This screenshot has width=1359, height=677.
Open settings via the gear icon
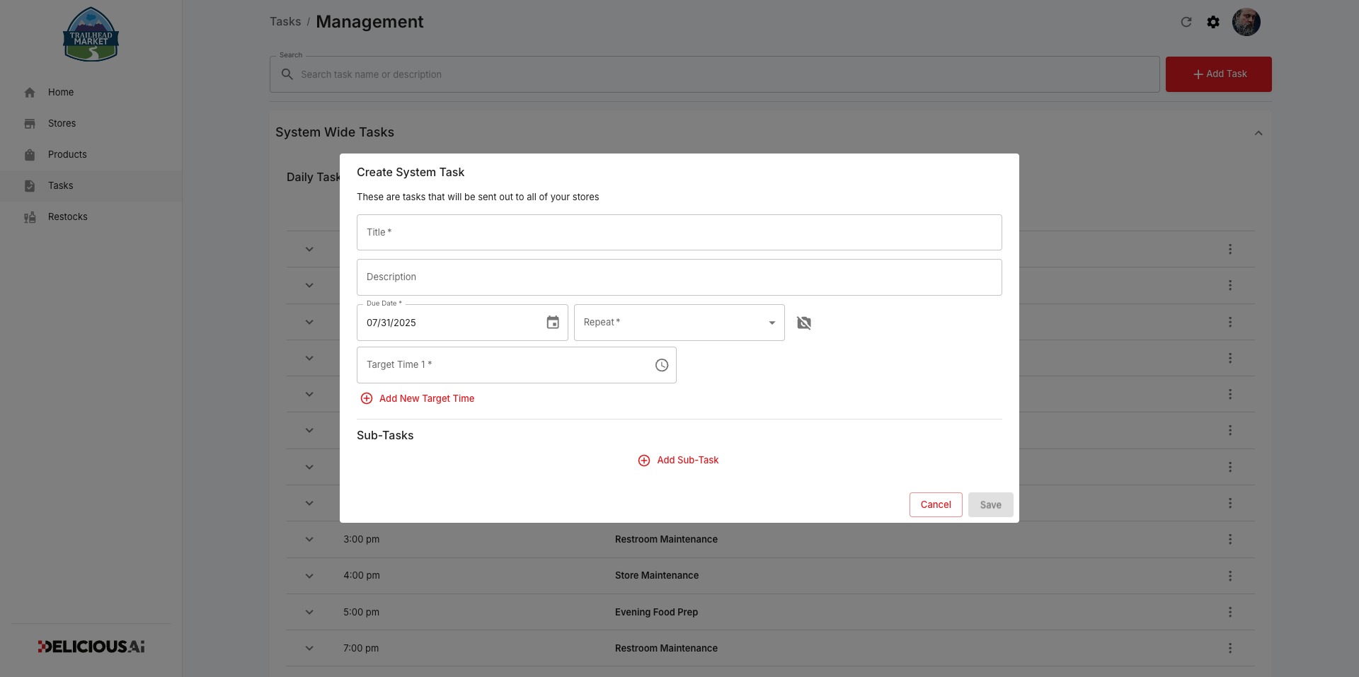click(1213, 22)
